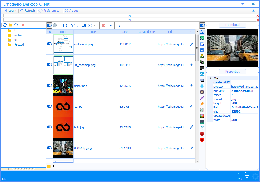
Task: Upload files with cloud icon in file toolbar
Action: (x=71, y=25)
